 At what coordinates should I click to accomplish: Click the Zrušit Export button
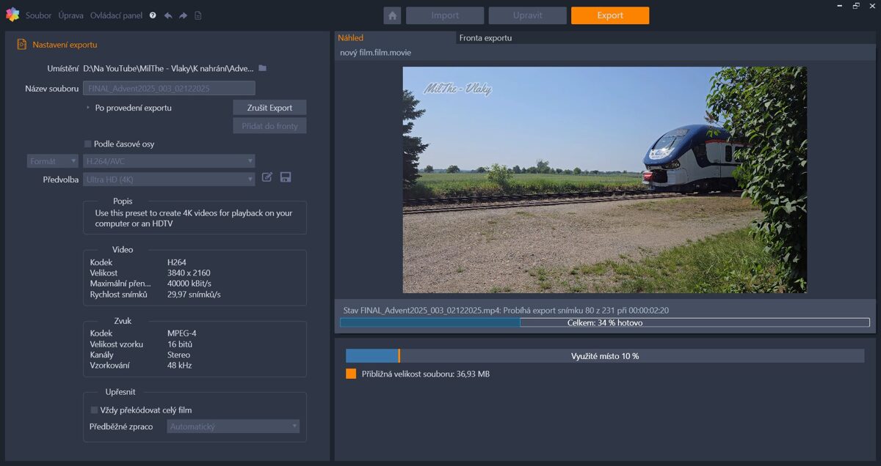tap(269, 108)
